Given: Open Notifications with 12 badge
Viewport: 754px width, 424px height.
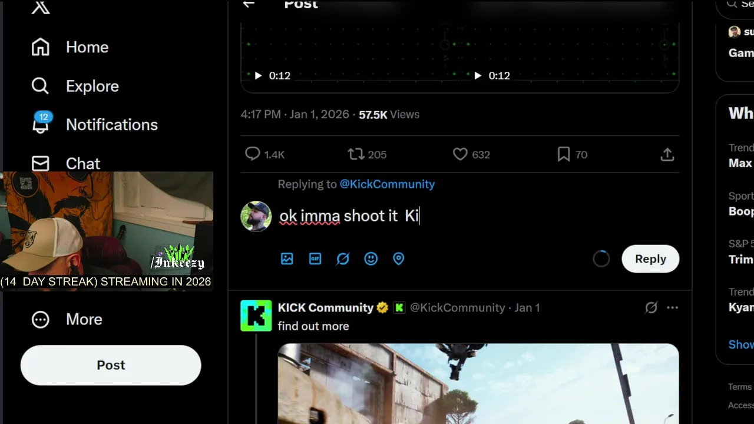Looking at the screenshot, I should coord(94,124).
